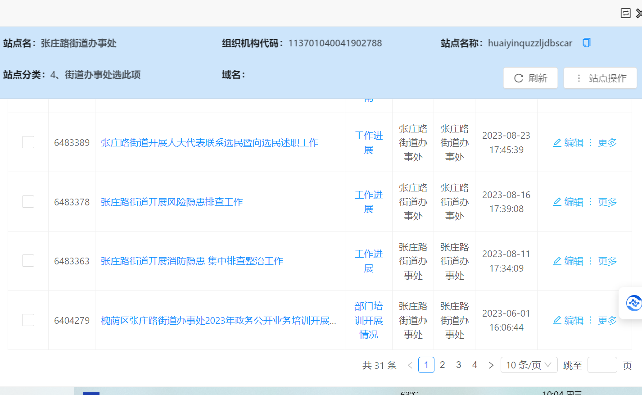Open the 部门培训开展情况 category link

pos(369,320)
